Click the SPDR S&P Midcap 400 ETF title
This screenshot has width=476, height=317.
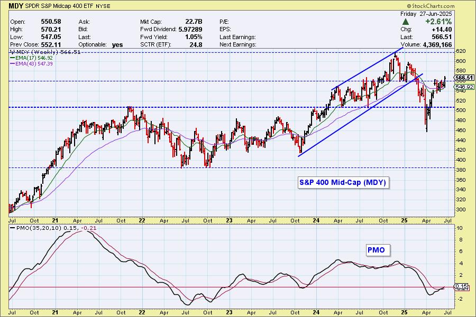[59, 6]
